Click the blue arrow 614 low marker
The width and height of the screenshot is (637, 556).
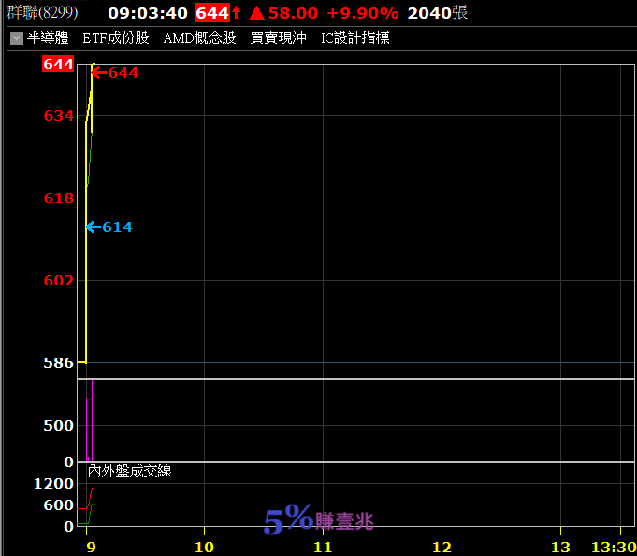pos(109,227)
